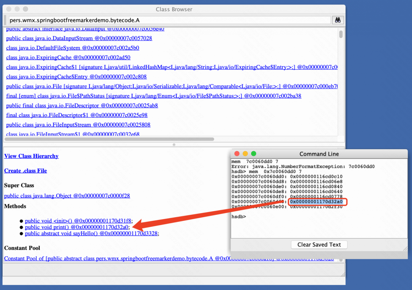Open java.io.ExpiringCache$Entry class link
The image size is (412, 290).
click(76, 77)
